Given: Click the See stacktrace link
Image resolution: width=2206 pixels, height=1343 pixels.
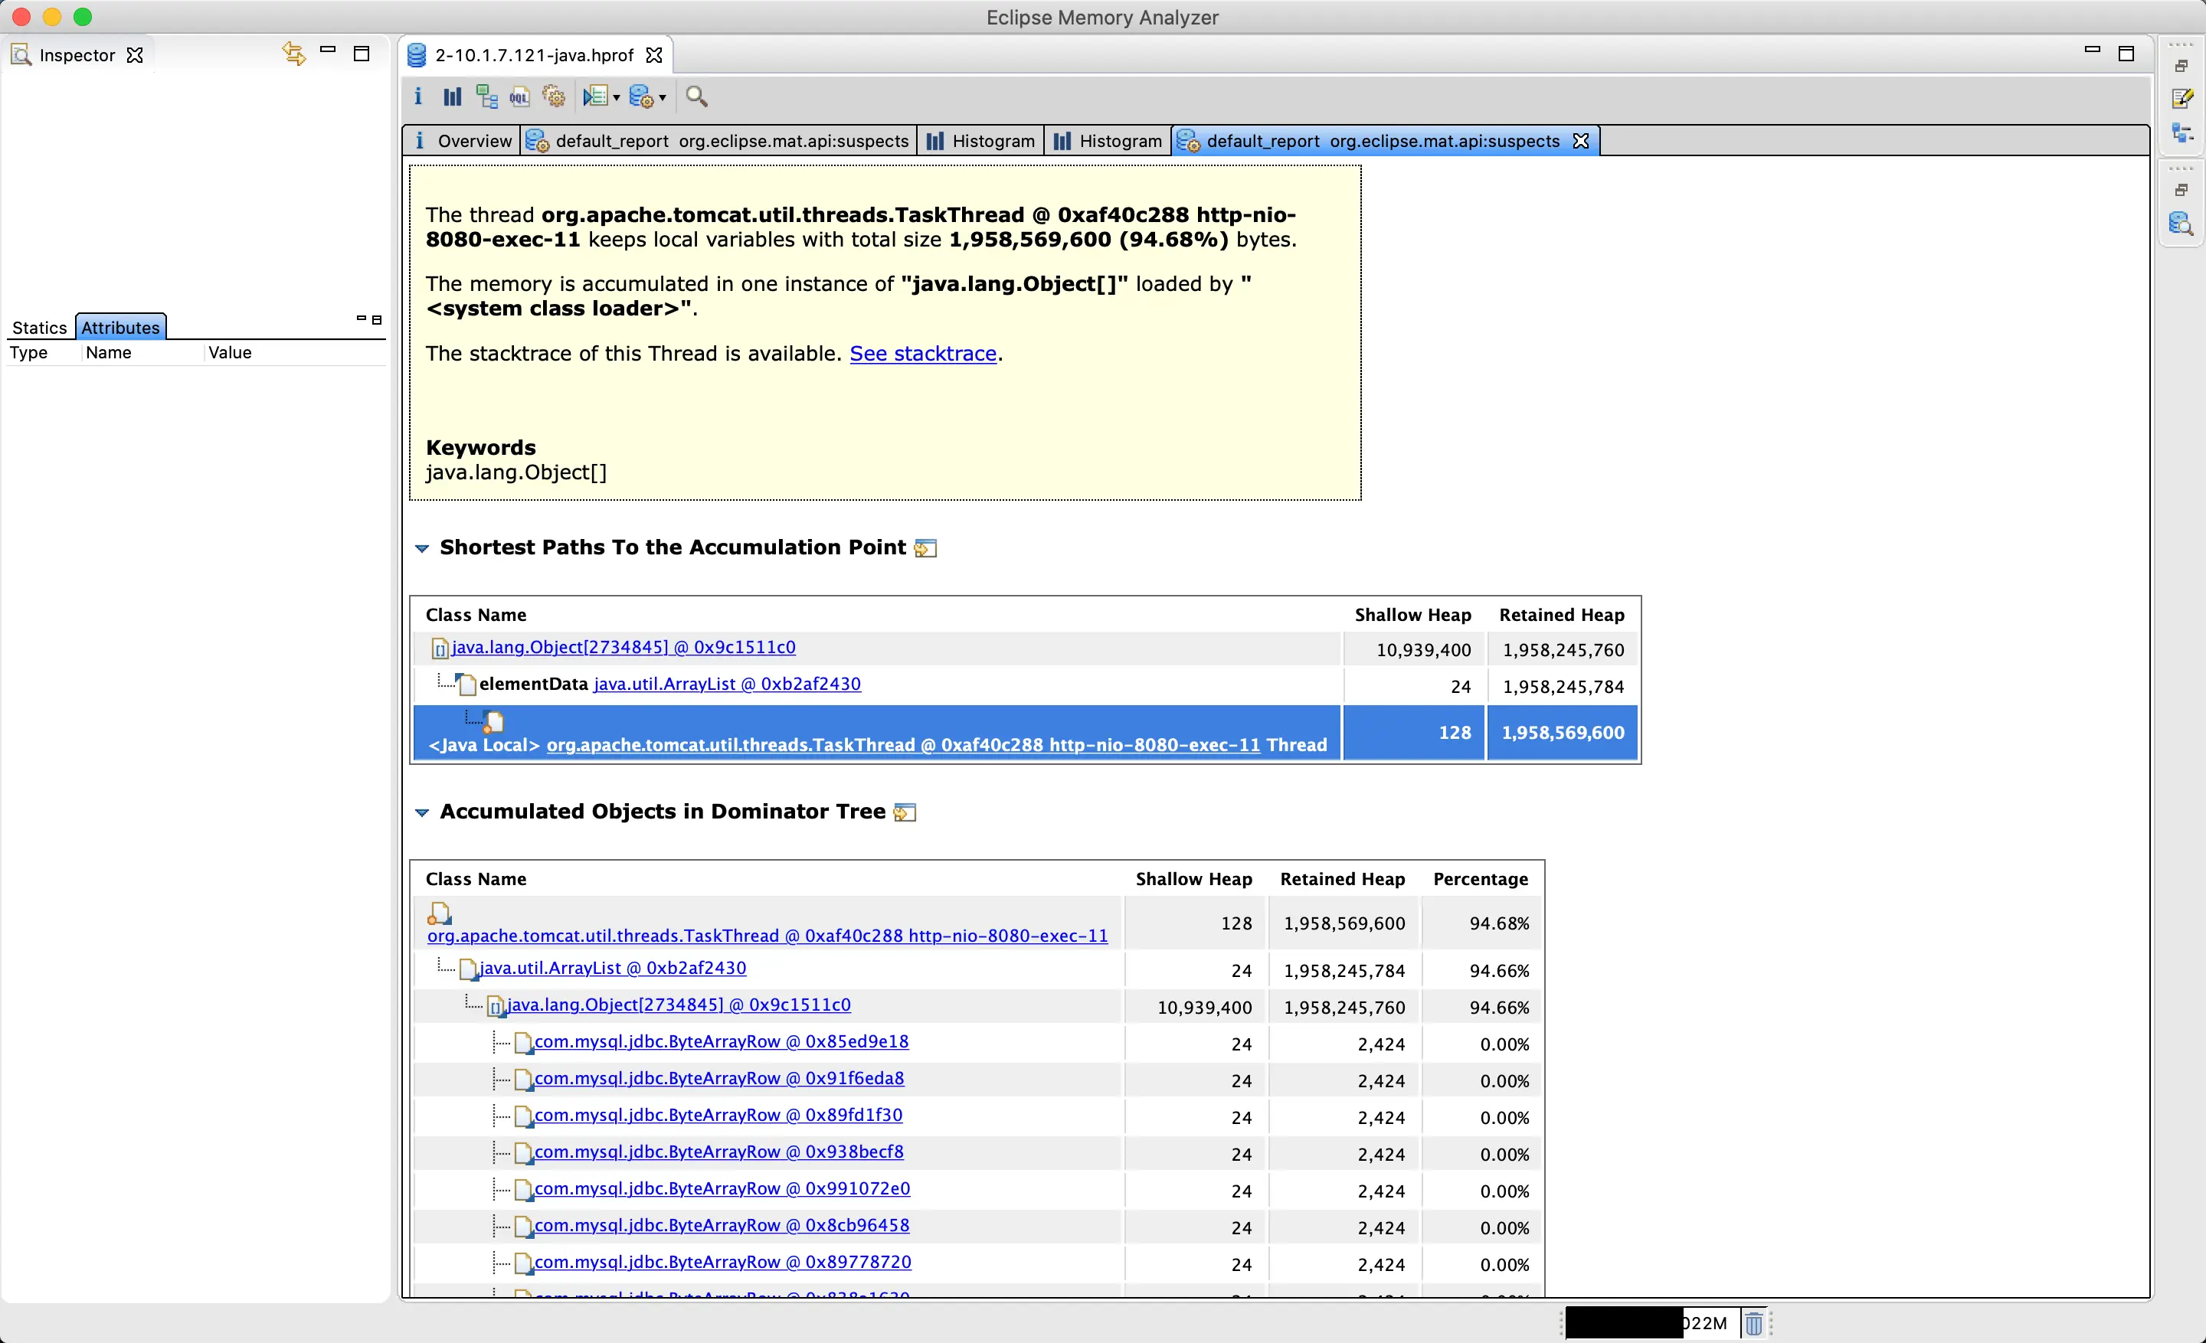Looking at the screenshot, I should 922,354.
